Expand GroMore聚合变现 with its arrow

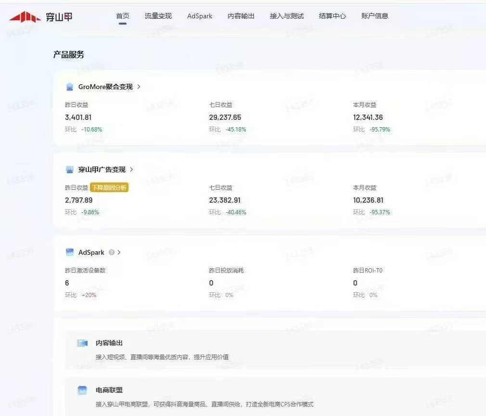139,87
